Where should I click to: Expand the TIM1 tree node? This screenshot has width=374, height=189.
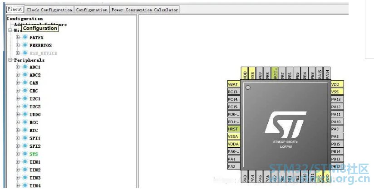(x=18, y=162)
